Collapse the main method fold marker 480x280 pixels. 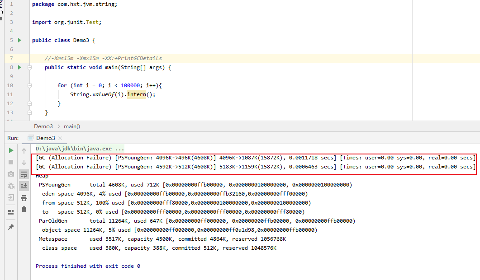(x=30, y=67)
